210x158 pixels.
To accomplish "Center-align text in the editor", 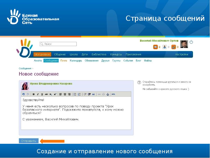I will (x=65, y=94).
